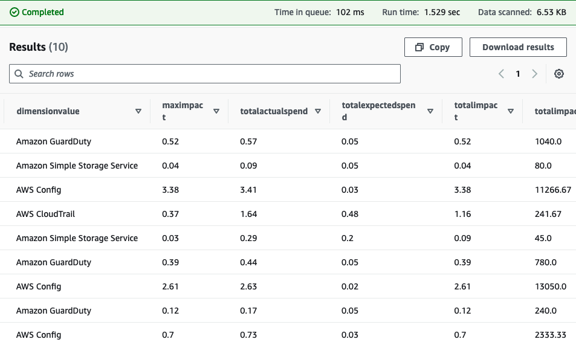Go to the next results page
The width and height of the screenshot is (576, 342).
click(534, 74)
